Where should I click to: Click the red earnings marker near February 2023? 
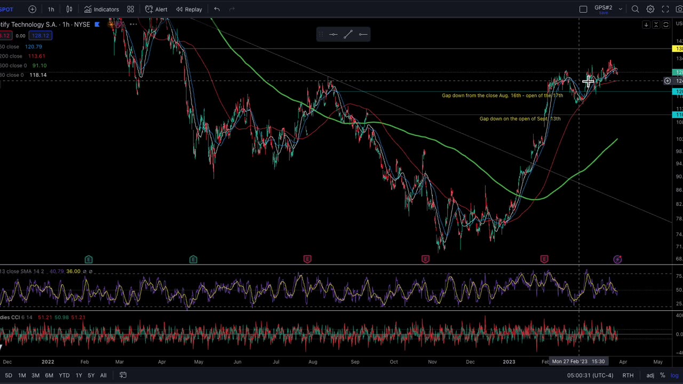tap(544, 259)
